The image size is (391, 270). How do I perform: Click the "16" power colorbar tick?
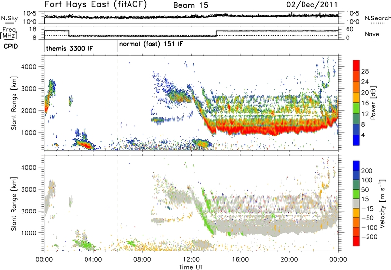coord(365,103)
